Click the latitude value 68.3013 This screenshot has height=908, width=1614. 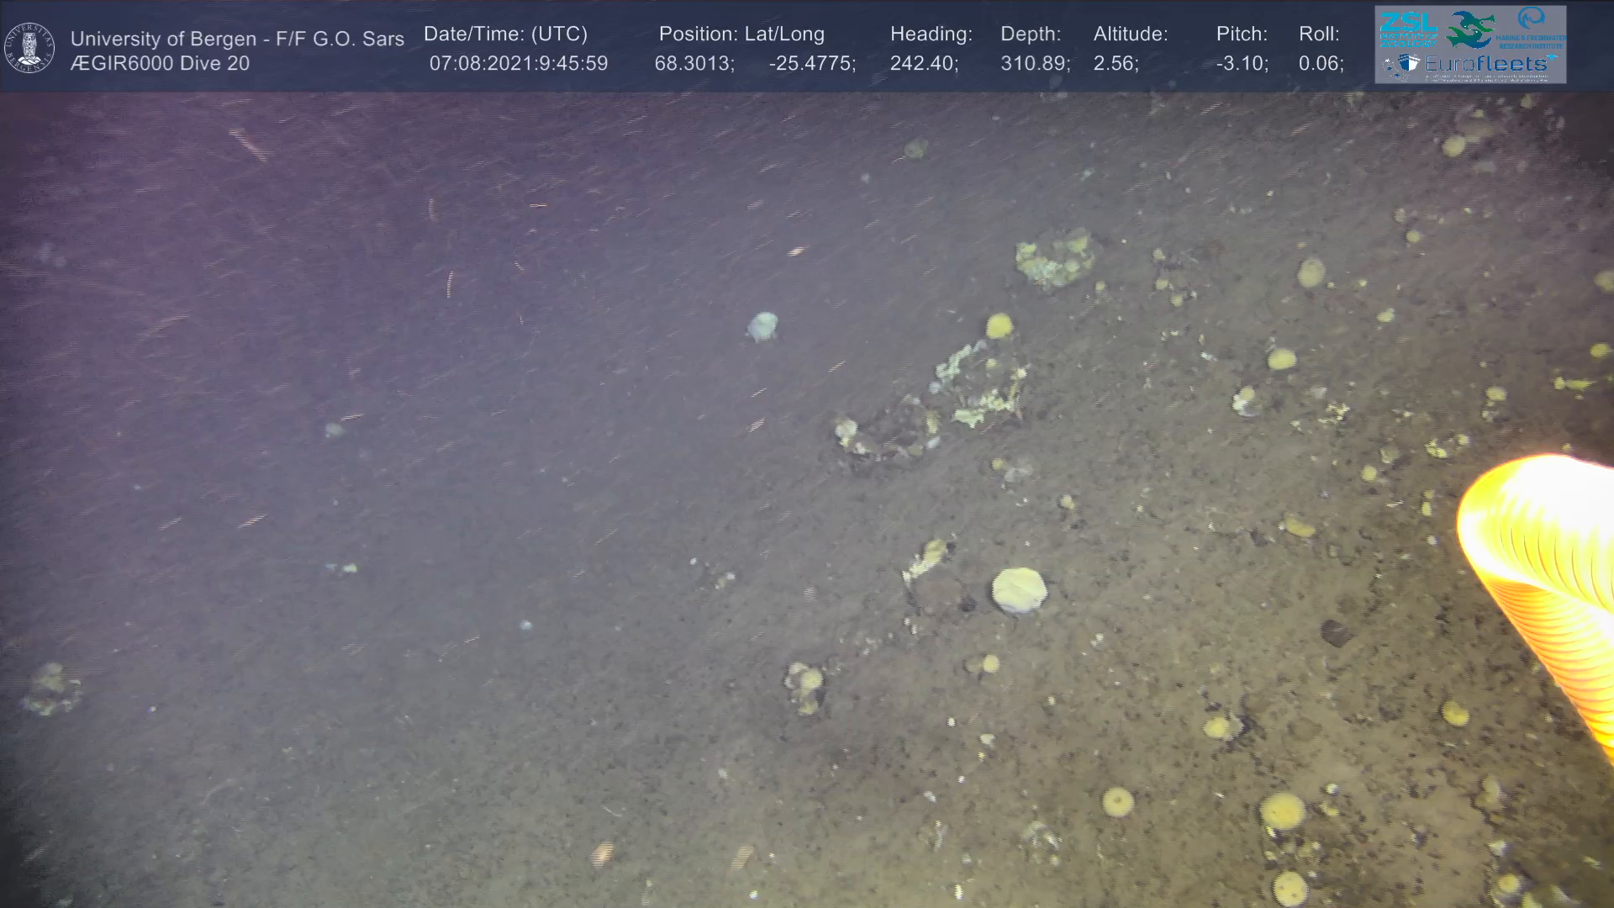694,64
